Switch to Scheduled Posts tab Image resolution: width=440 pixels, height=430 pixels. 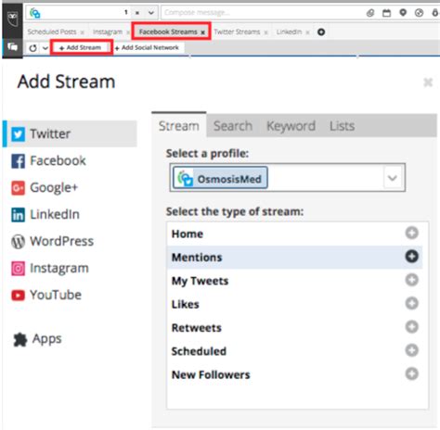coord(52,32)
